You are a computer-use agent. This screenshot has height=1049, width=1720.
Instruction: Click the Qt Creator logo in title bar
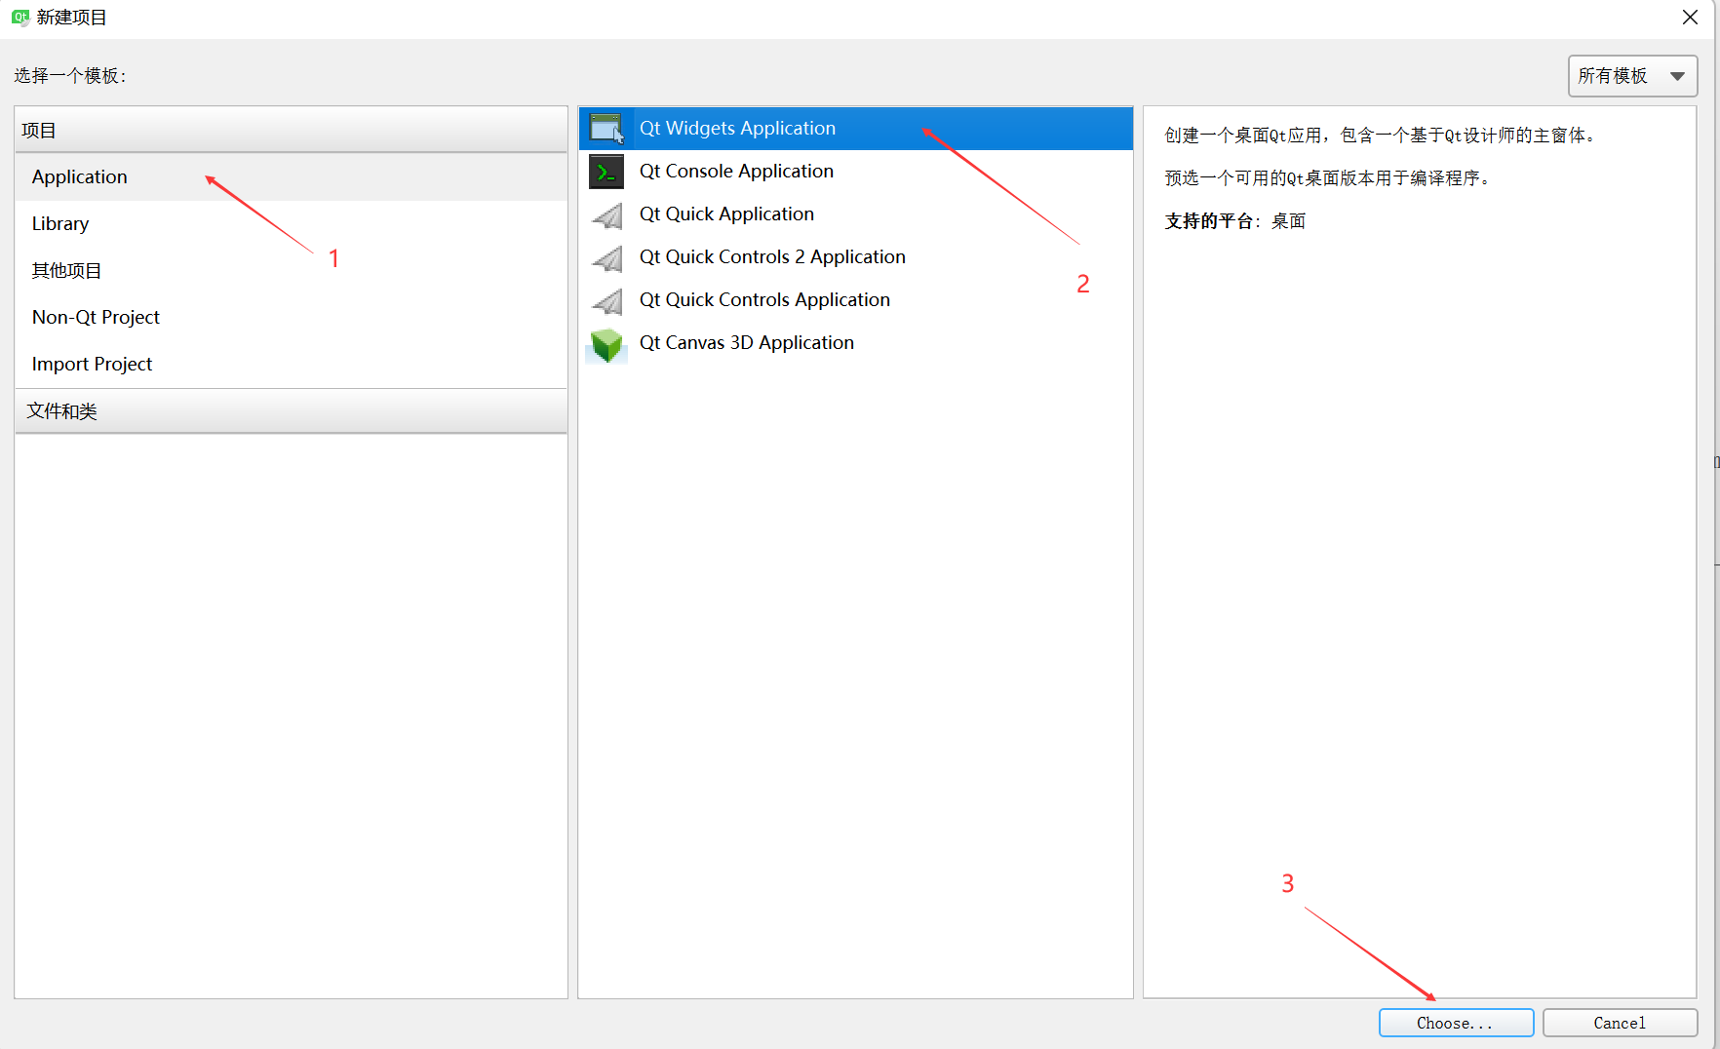[20, 18]
